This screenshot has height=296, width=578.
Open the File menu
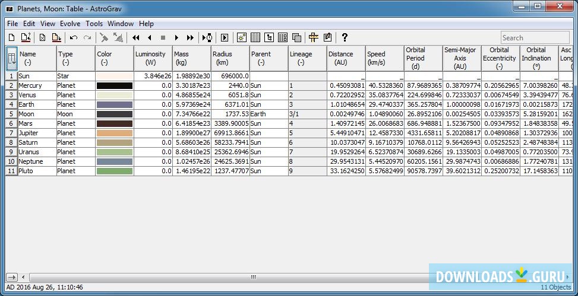click(x=12, y=24)
